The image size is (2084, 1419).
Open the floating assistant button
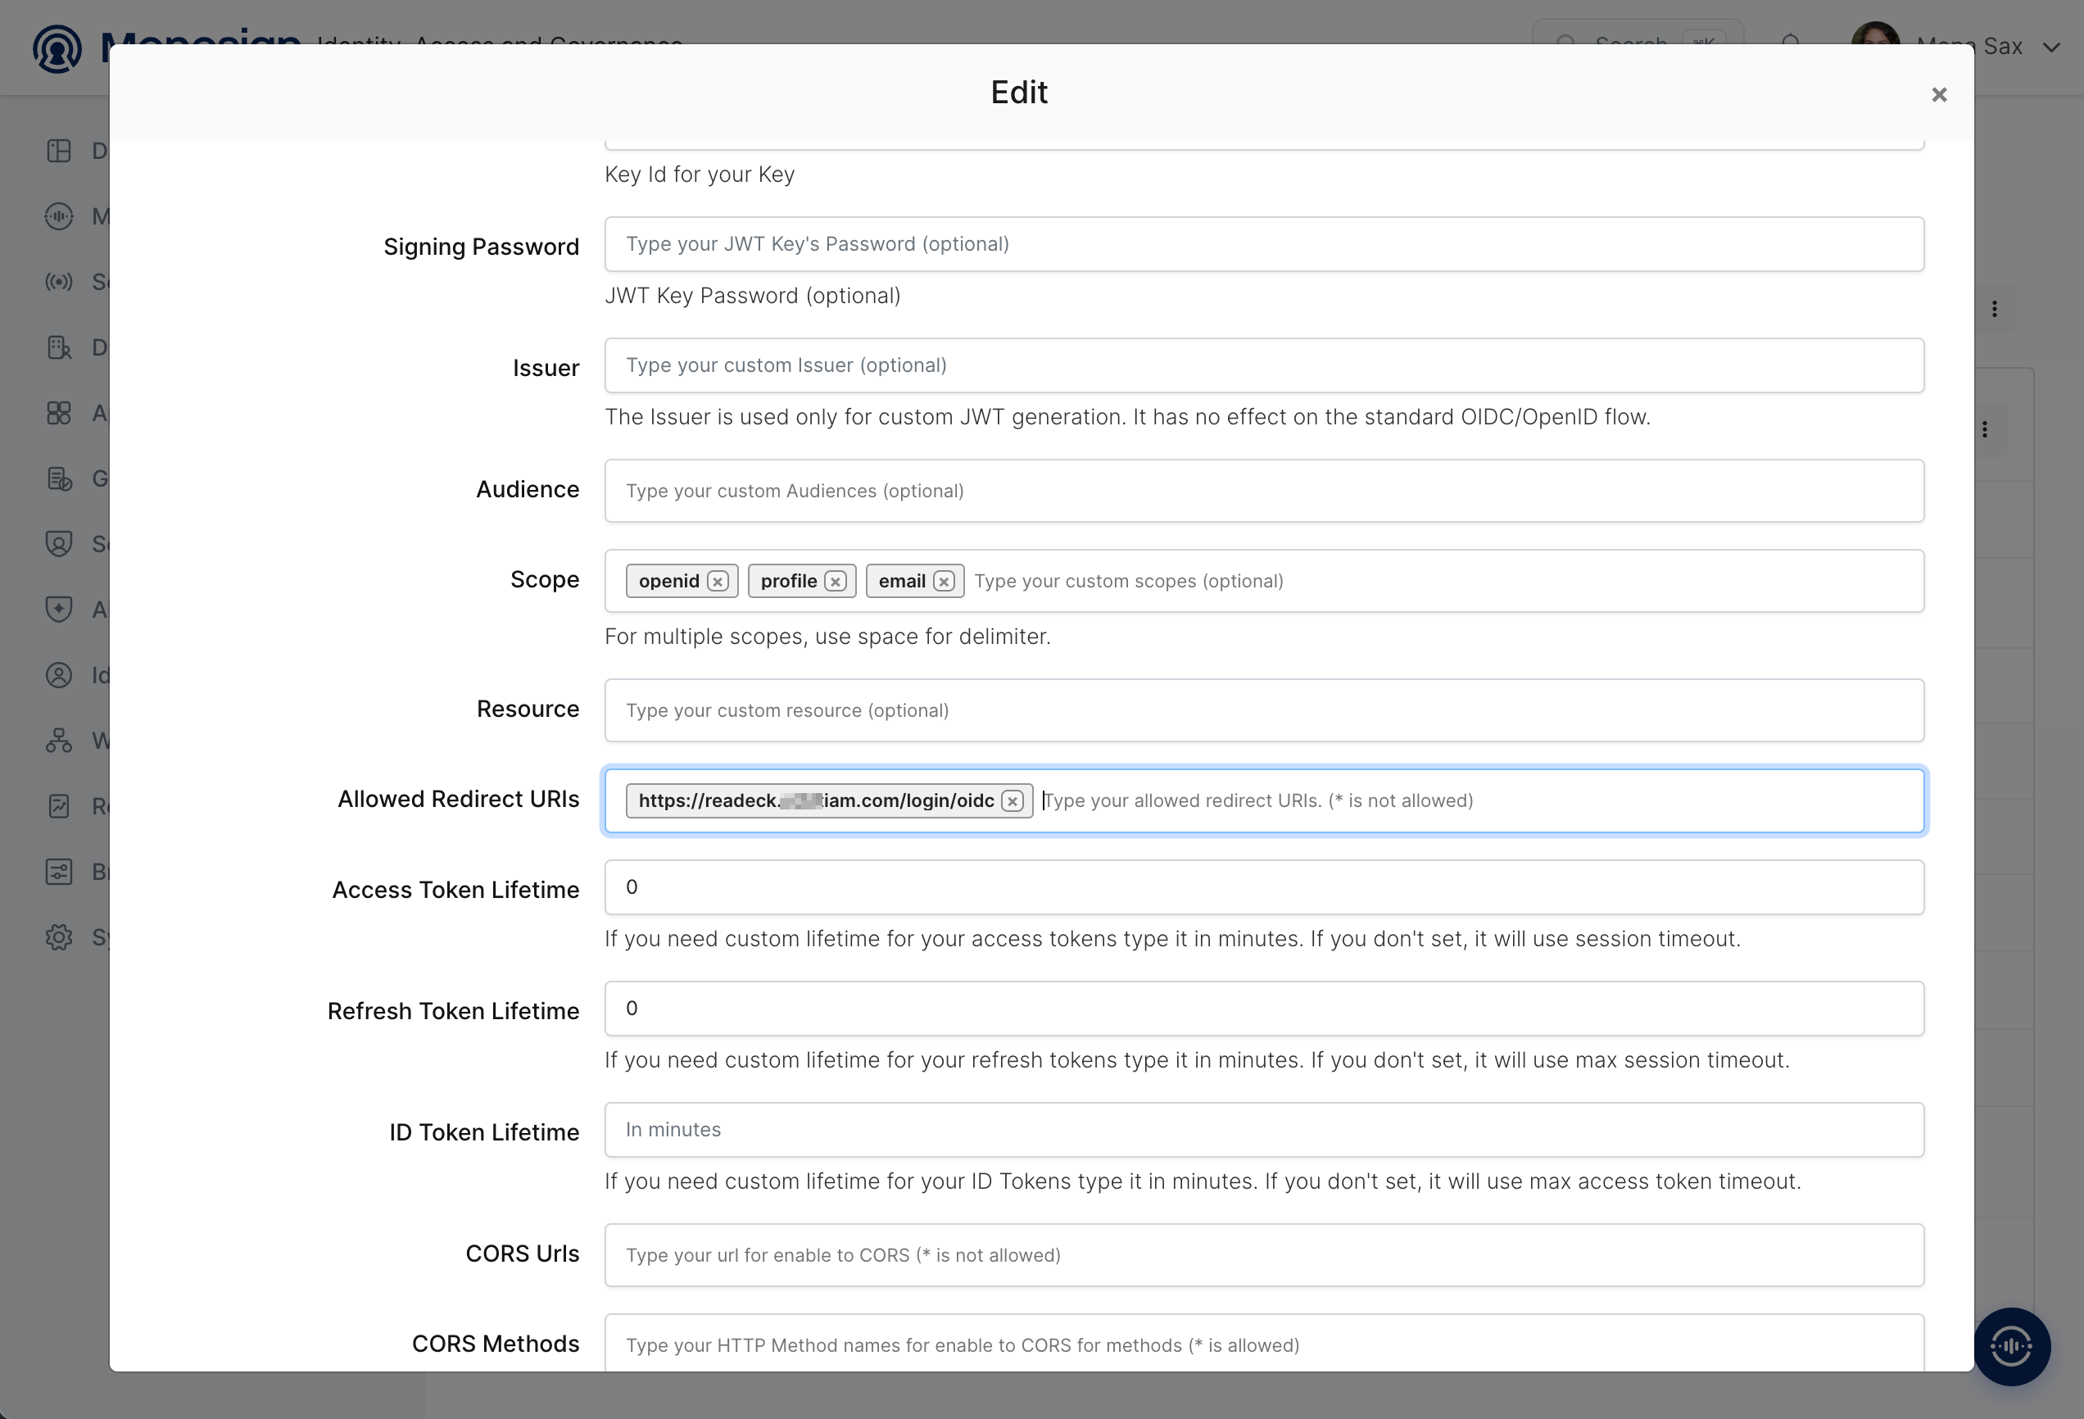[2011, 1345]
